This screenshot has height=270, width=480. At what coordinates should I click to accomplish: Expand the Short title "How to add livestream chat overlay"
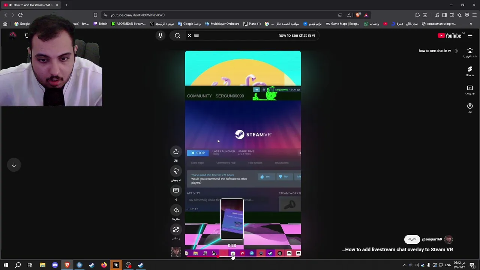point(397,249)
